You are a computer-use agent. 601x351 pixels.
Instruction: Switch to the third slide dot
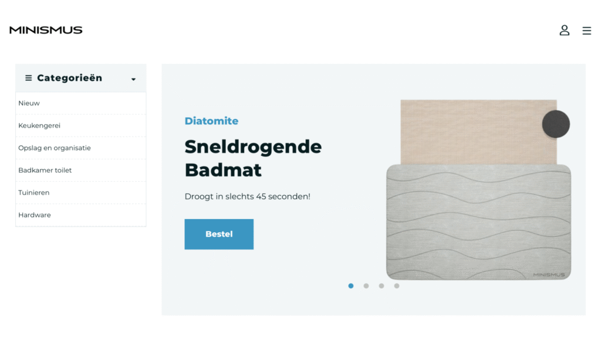pyautogui.click(x=381, y=286)
